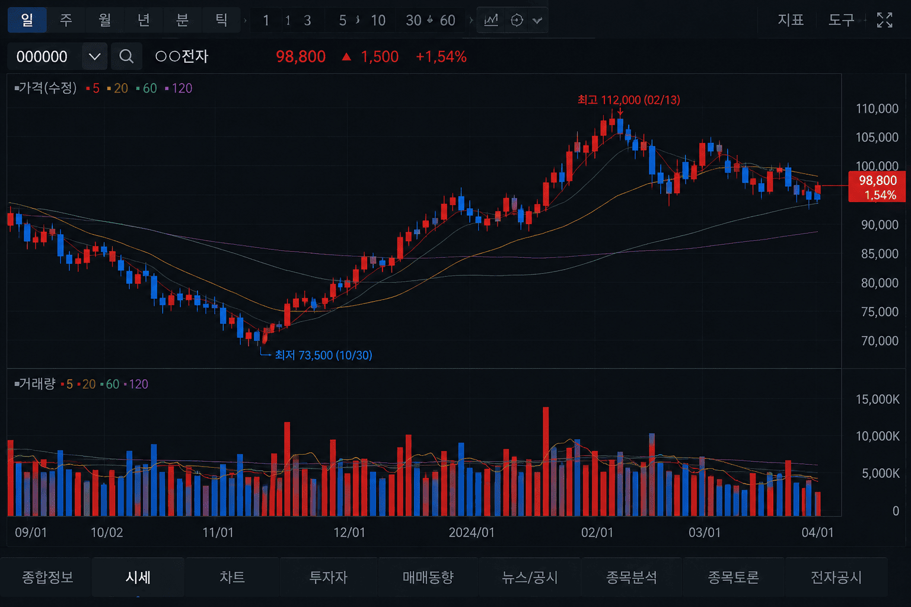This screenshot has height=607, width=911.
Task: Go to the 차트 tab
Action: [x=232, y=577]
